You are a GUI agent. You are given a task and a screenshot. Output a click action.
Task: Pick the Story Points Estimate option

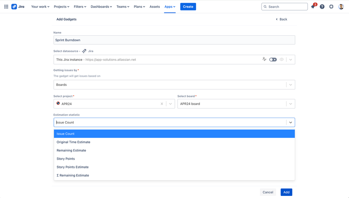click(x=174, y=167)
